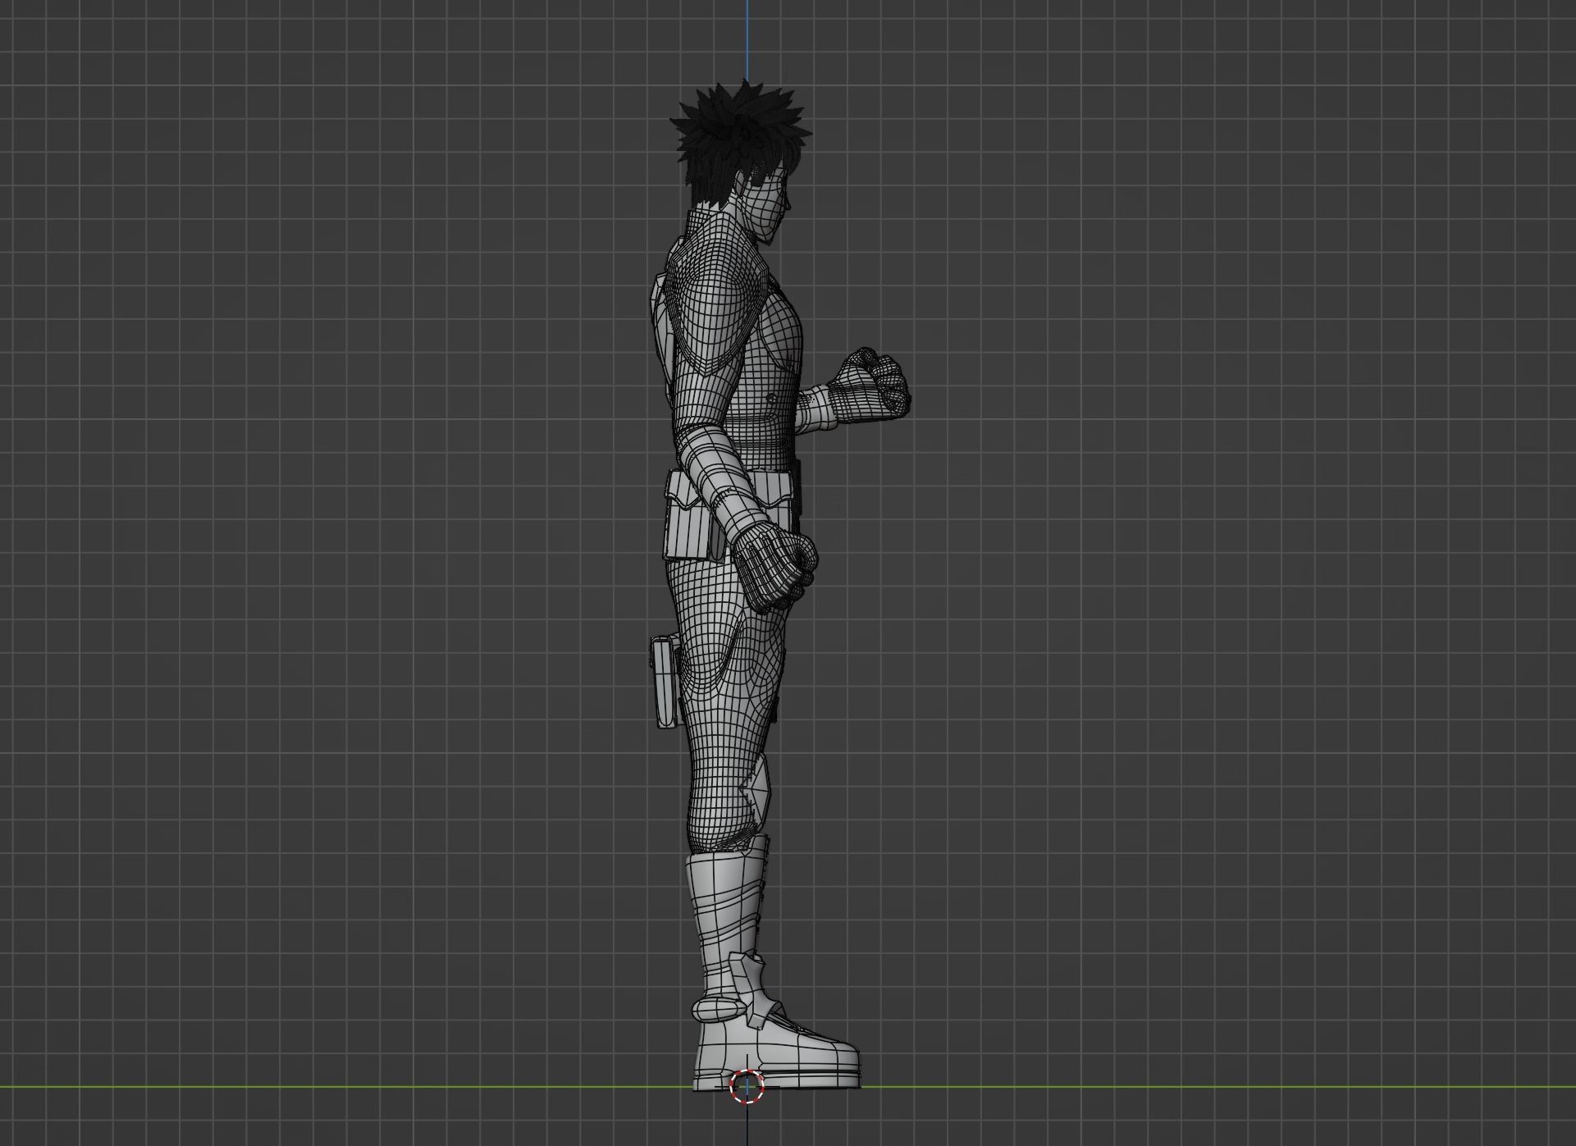Select the character's boot shoe
1576x1146 pixels.
pyautogui.click(x=776, y=1054)
